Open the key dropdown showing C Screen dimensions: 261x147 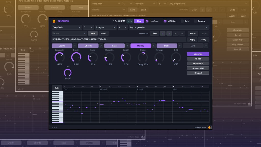point(88,27)
